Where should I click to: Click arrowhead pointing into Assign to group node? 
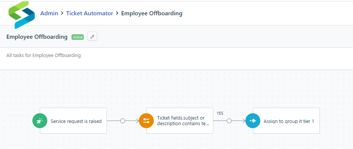point(244,121)
